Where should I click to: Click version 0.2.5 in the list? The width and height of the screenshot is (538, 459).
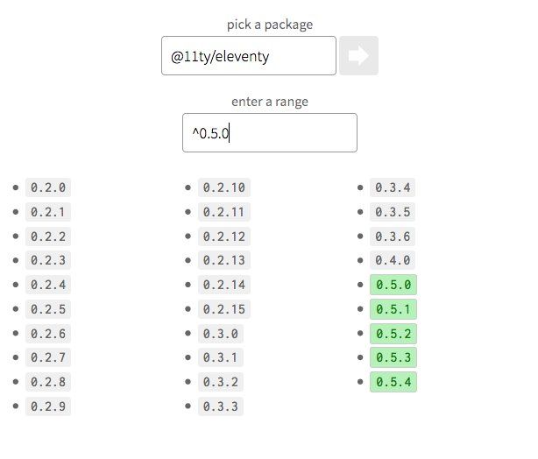48,309
